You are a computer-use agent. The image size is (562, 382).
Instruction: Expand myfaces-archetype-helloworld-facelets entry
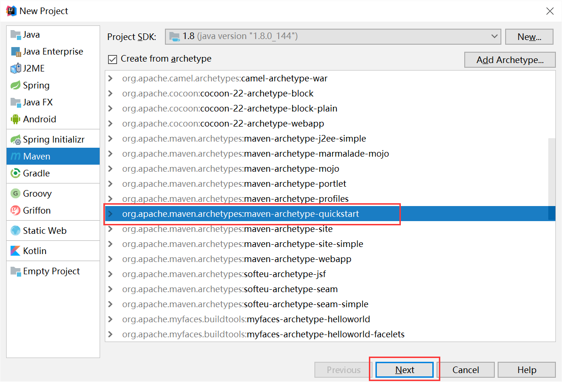coord(110,334)
